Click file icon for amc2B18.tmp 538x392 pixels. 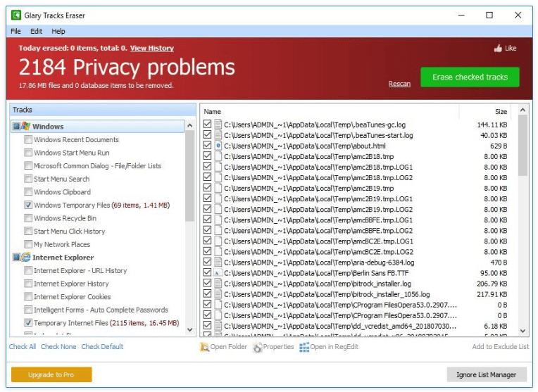click(x=218, y=156)
